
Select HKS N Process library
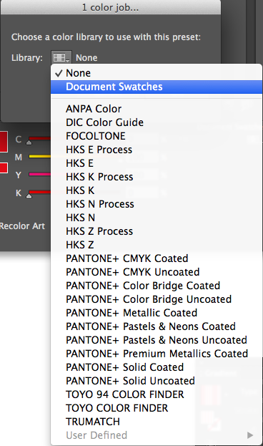(157, 204)
